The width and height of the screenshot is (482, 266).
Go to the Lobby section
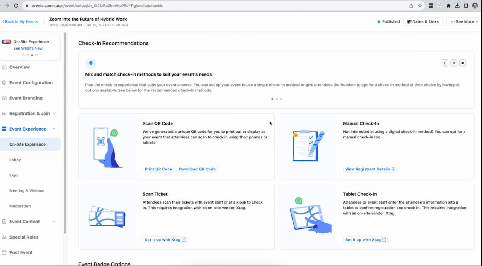pos(15,160)
